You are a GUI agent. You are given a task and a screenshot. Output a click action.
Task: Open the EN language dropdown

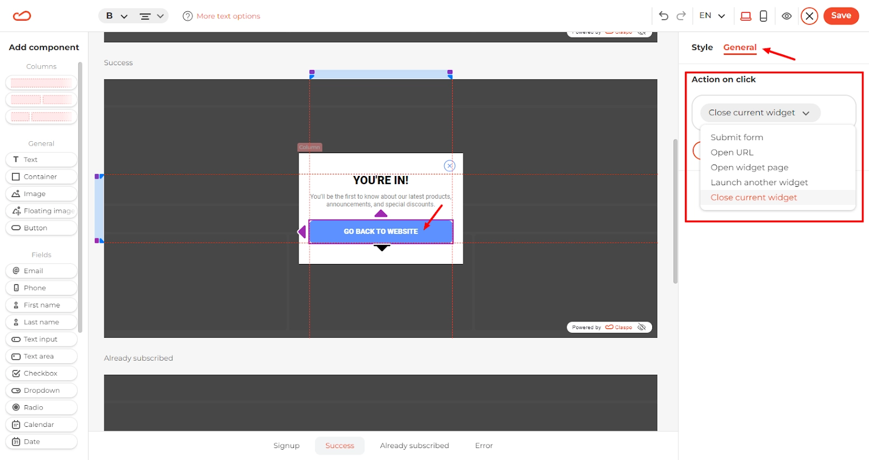(712, 16)
